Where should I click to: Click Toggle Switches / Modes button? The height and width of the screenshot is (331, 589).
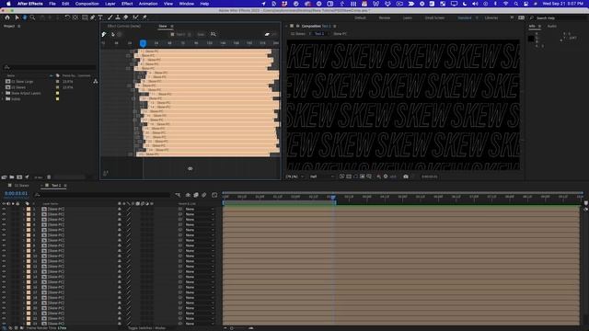[146, 328]
